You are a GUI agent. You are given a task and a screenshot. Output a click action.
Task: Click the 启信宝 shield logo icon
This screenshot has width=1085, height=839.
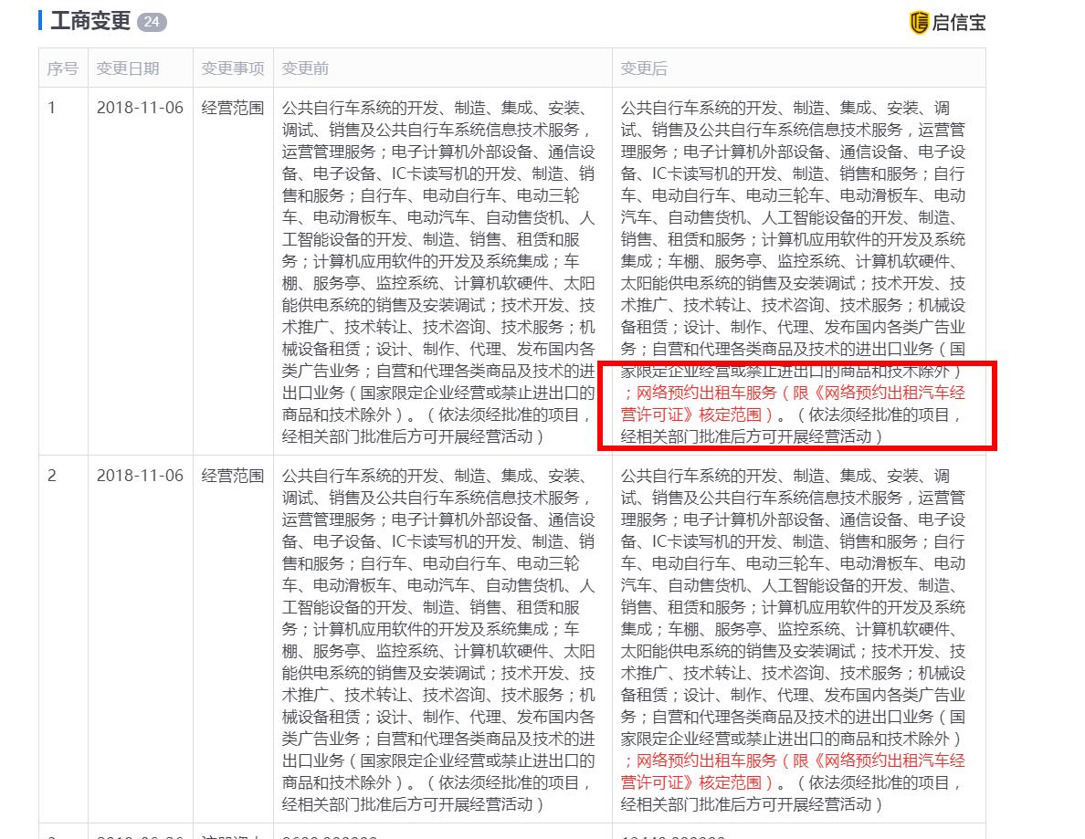point(918,23)
